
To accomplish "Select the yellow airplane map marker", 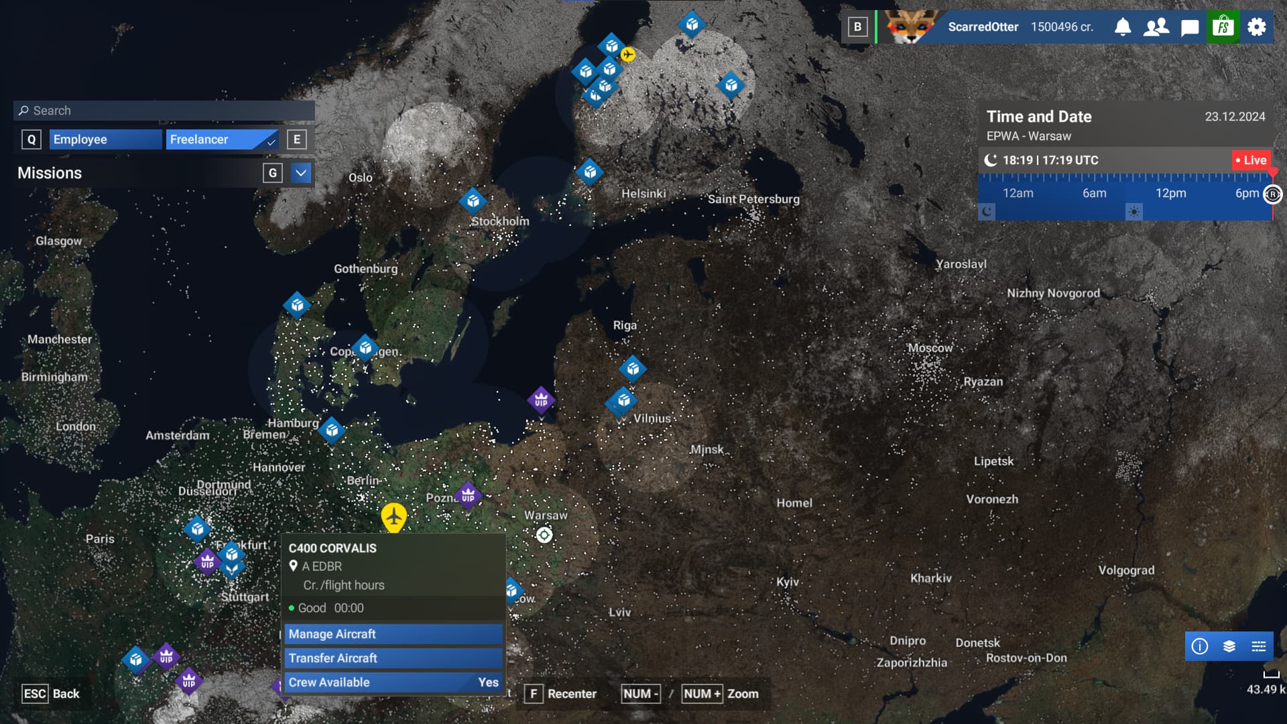I will (394, 517).
